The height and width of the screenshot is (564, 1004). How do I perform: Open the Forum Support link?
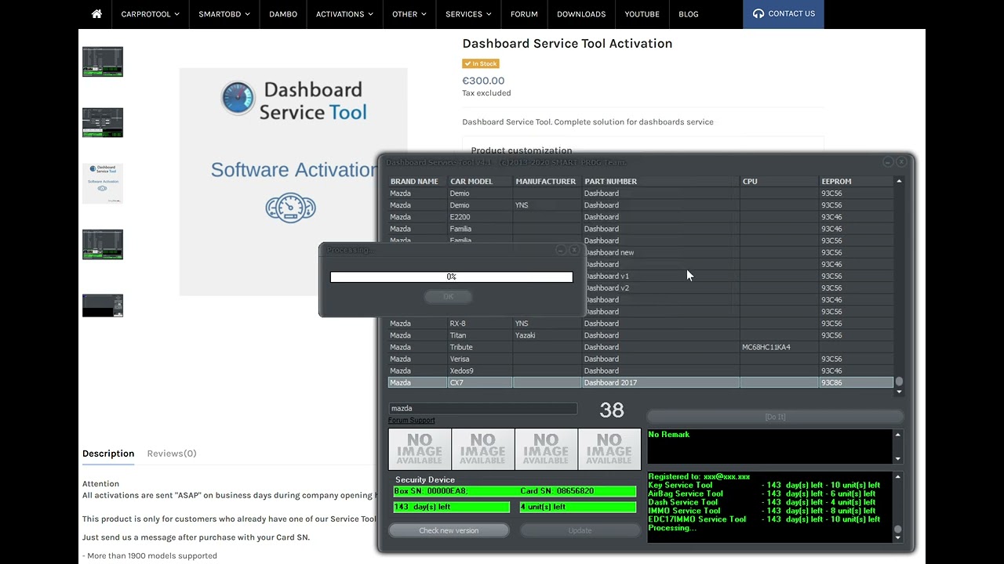[411, 421]
